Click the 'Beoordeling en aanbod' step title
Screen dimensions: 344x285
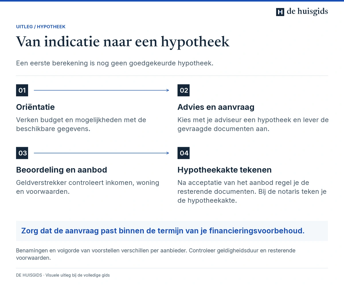pyautogui.click(x=61, y=170)
